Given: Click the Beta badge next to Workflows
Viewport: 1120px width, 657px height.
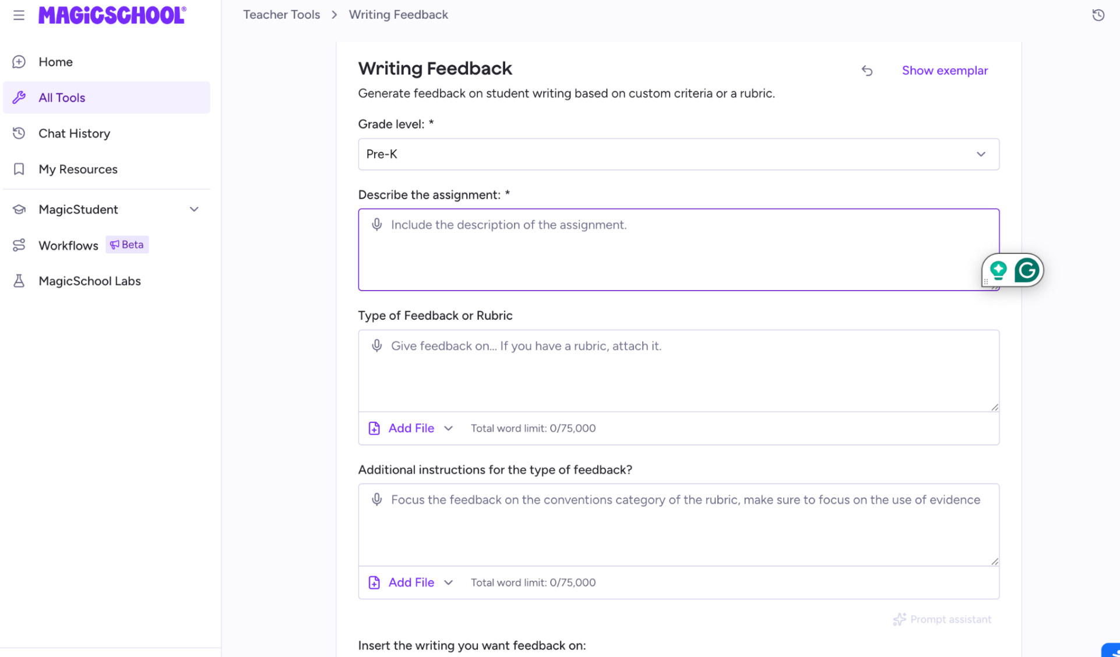Looking at the screenshot, I should [127, 245].
